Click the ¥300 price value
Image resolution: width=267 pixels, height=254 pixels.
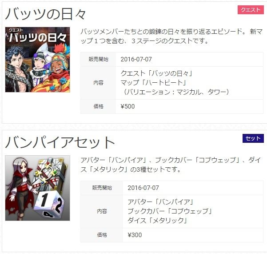click(x=135, y=235)
